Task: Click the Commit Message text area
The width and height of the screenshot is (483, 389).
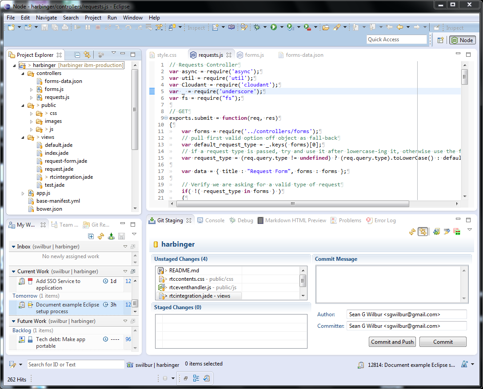Action: click(392, 284)
